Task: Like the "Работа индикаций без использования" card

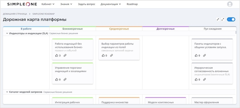Action: (x=57, y=56)
